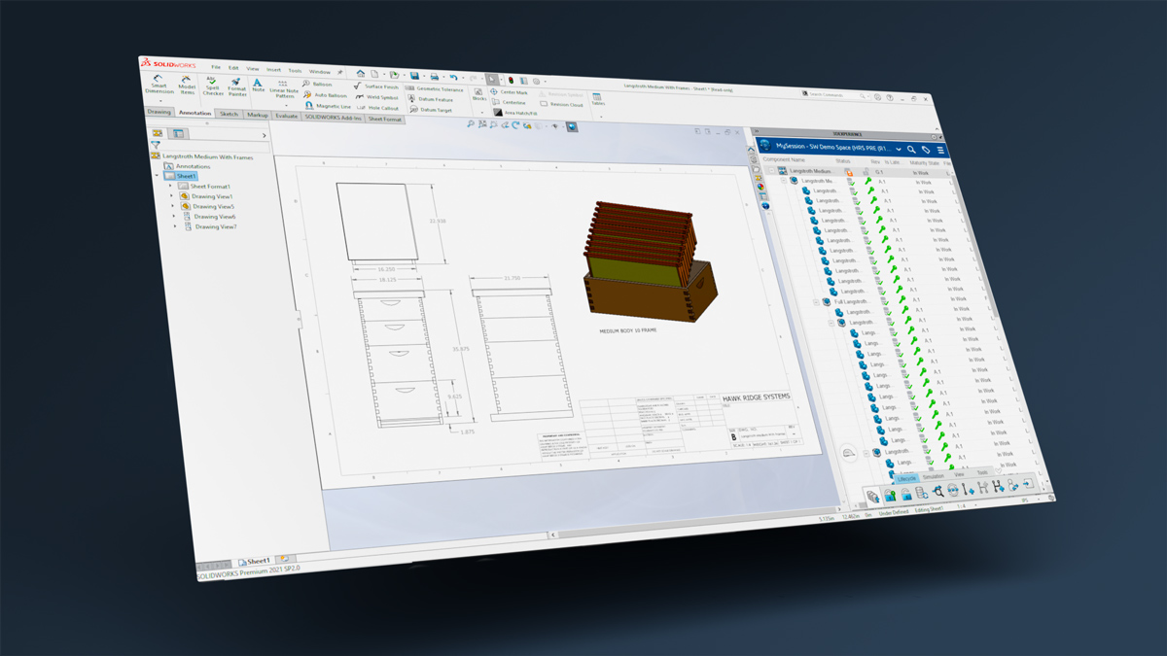Insert a Weld Symbol
Image resolution: width=1167 pixels, height=656 pixels.
click(x=377, y=97)
